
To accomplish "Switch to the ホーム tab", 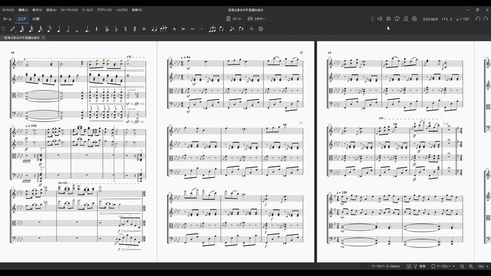I will (7, 19).
